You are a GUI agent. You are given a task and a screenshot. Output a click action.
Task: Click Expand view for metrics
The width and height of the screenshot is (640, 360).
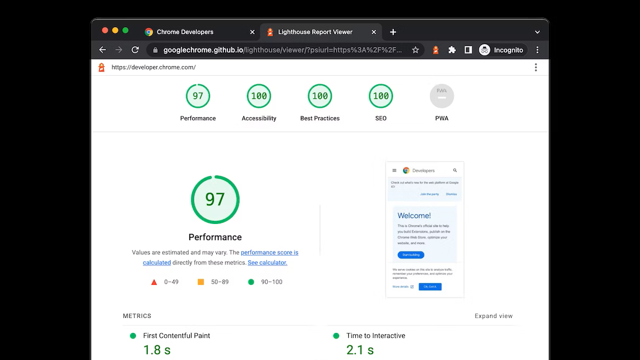point(493,316)
